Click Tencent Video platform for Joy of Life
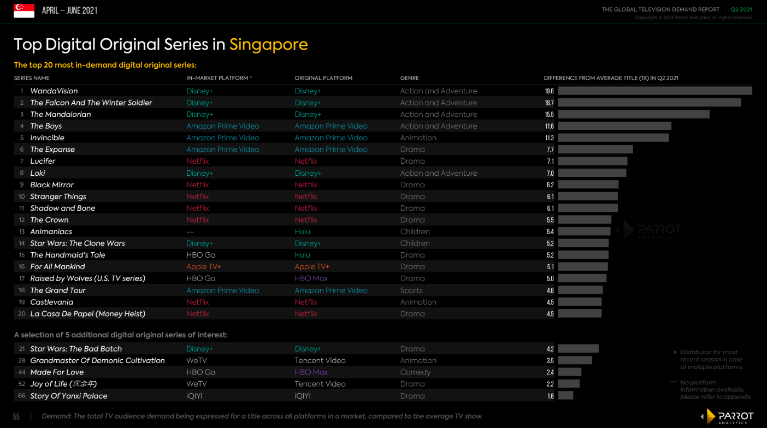The image size is (767, 428). point(320,384)
